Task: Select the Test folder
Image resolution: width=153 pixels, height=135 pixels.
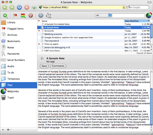Action: click(x=19, y=85)
